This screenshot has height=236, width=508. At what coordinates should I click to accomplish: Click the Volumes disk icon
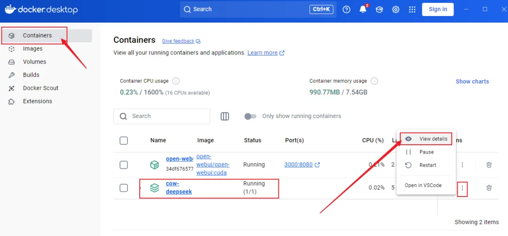point(12,62)
